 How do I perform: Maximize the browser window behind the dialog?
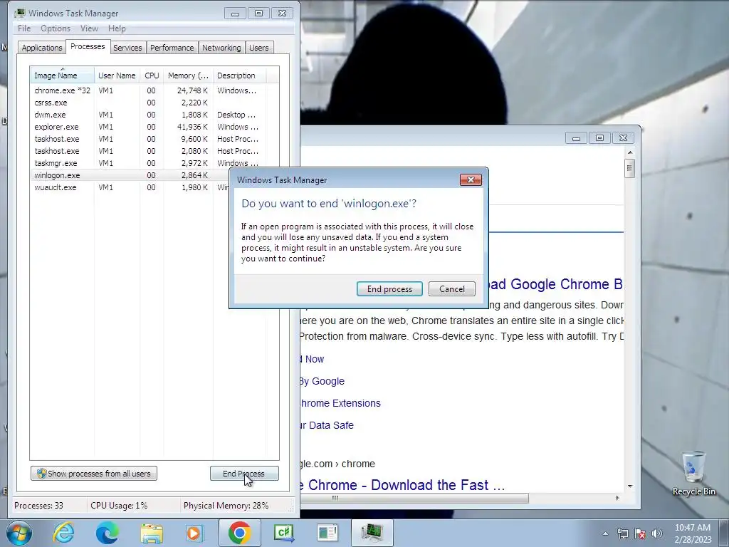click(x=599, y=138)
